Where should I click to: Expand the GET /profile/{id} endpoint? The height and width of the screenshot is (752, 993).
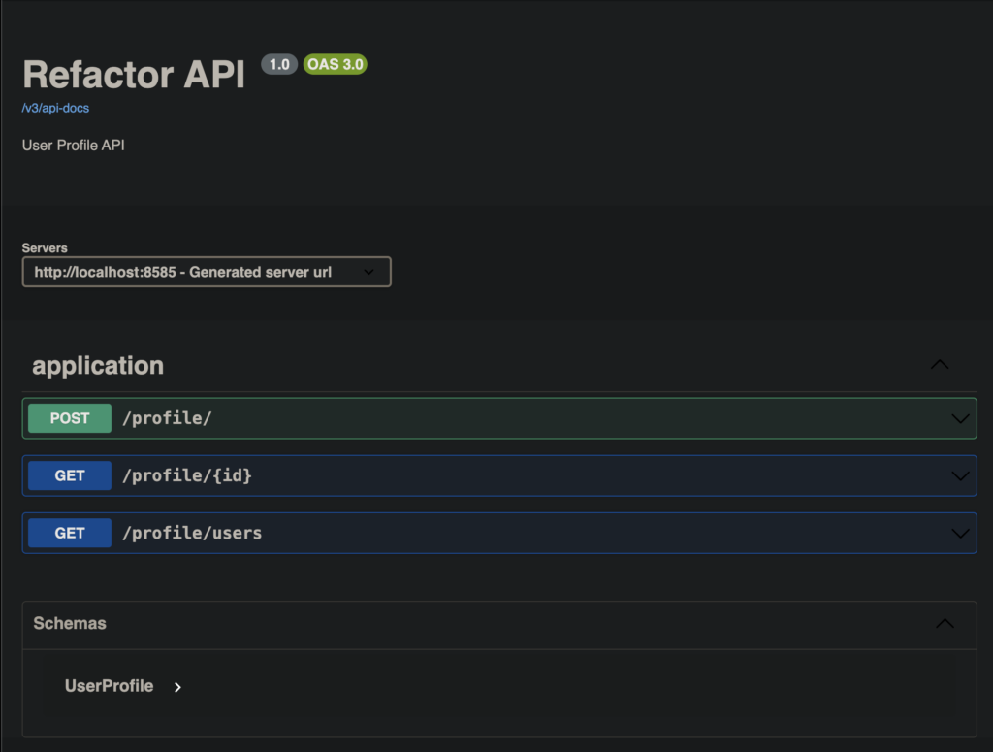(x=485, y=475)
